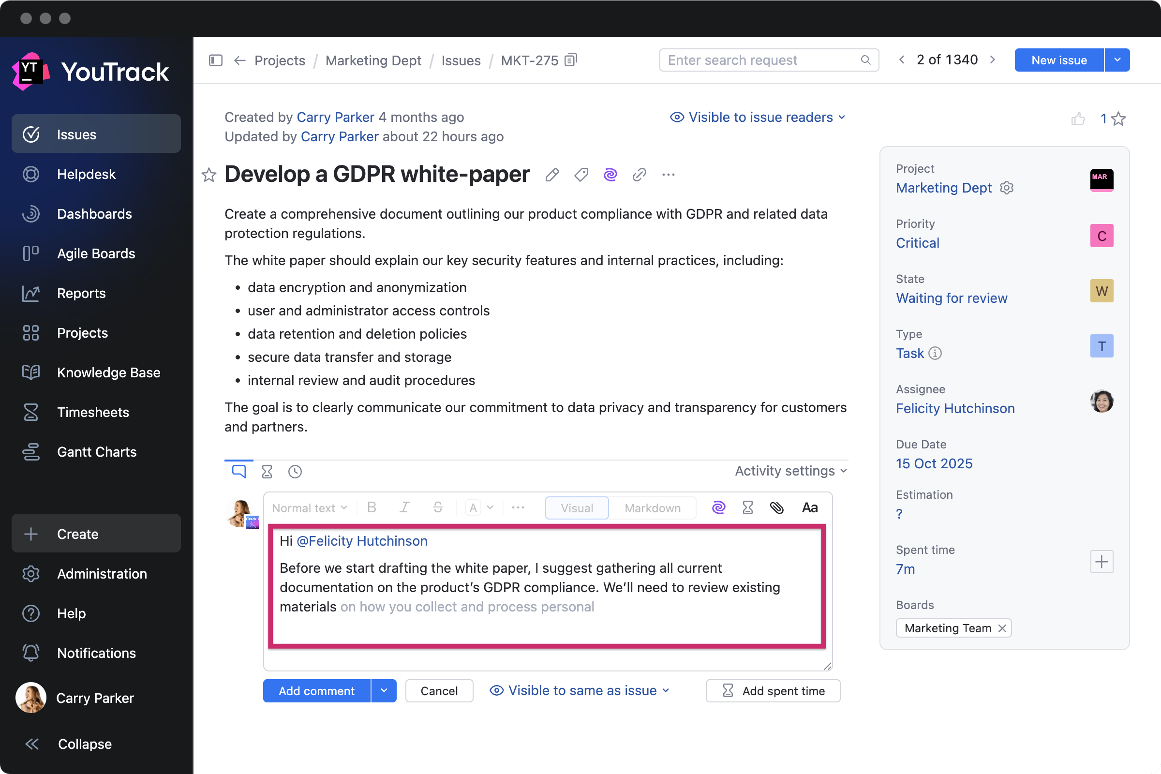This screenshot has height=774, width=1161.
Task: Switch to the history clock activity tab
Action: point(295,472)
